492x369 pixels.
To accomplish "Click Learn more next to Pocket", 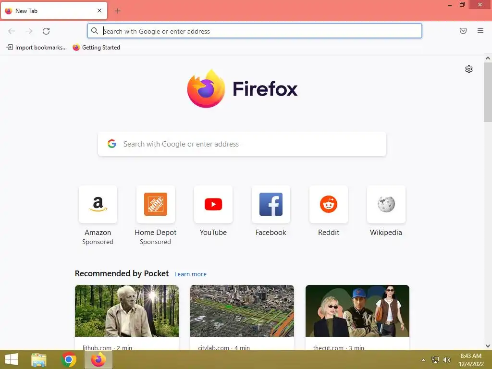I will pyautogui.click(x=190, y=274).
